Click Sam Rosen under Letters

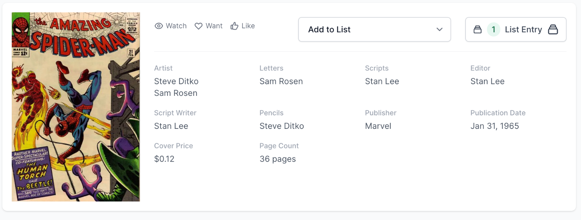point(281,81)
